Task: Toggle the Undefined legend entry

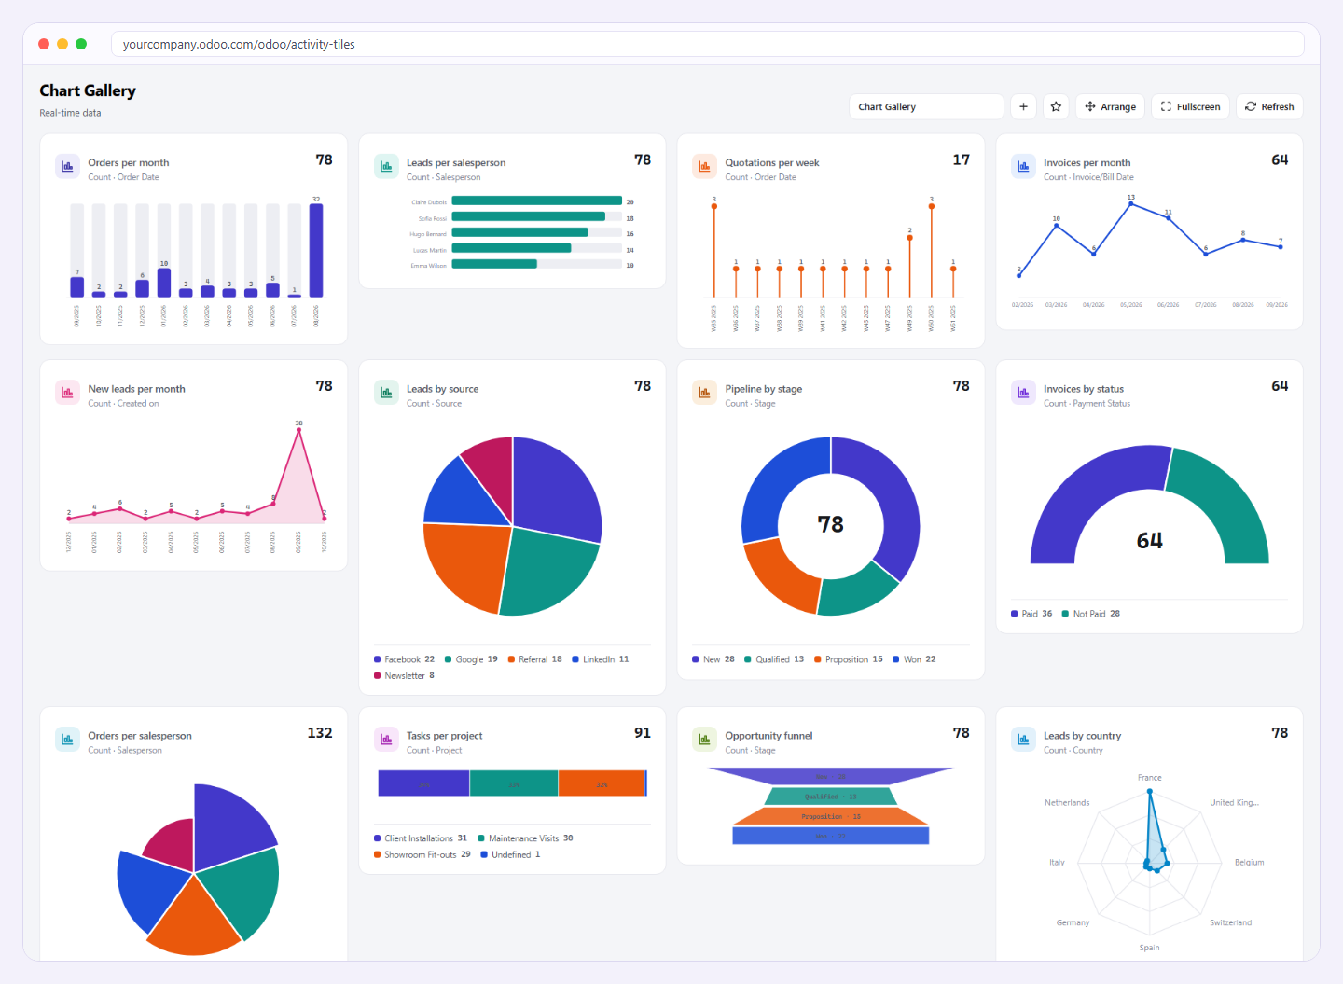Action: point(510,855)
